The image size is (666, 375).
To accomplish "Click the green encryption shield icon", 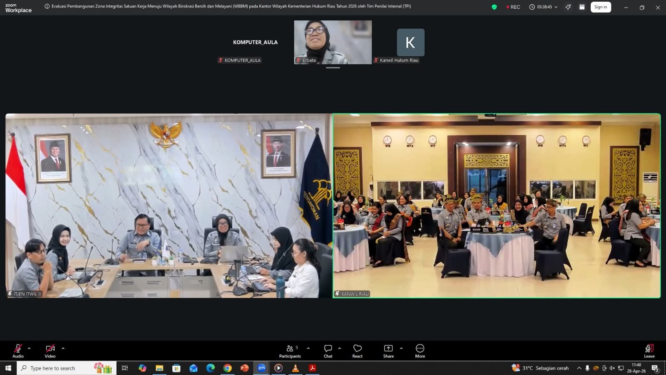I will tap(494, 7).
